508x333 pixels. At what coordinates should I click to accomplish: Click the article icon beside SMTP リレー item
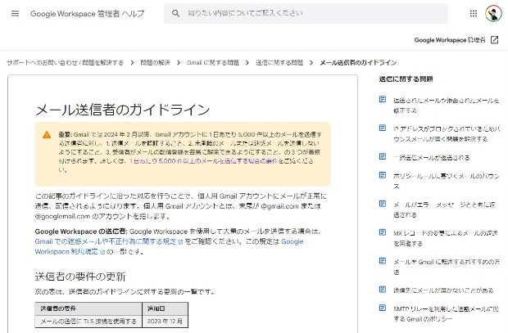coord(383,308)
